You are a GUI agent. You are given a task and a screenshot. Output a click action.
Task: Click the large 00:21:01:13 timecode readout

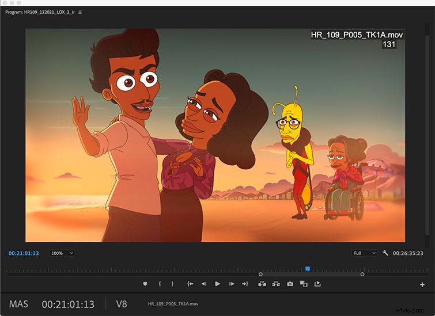[68, 304]
